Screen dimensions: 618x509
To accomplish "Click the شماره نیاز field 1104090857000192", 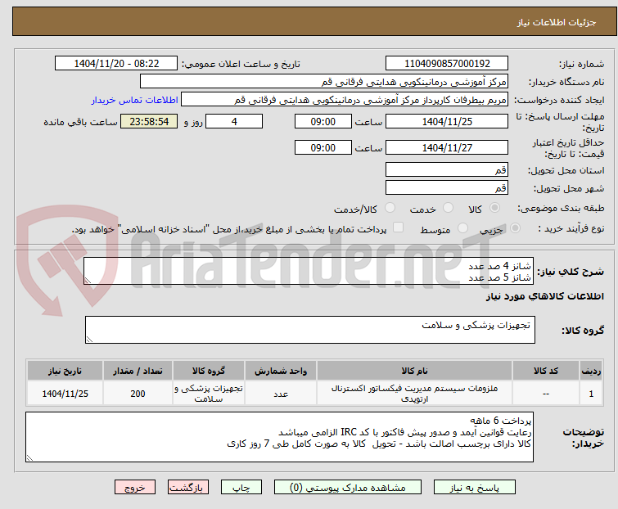I will click(447, 64).
